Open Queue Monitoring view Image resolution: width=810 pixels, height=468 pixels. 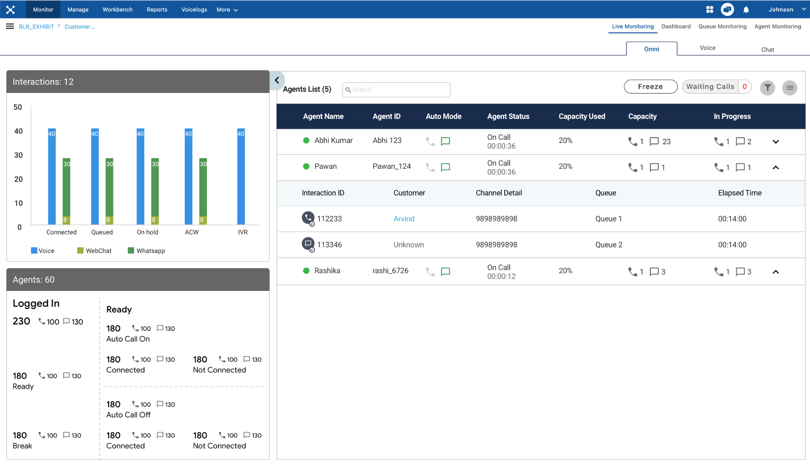(x=722, y=26)
